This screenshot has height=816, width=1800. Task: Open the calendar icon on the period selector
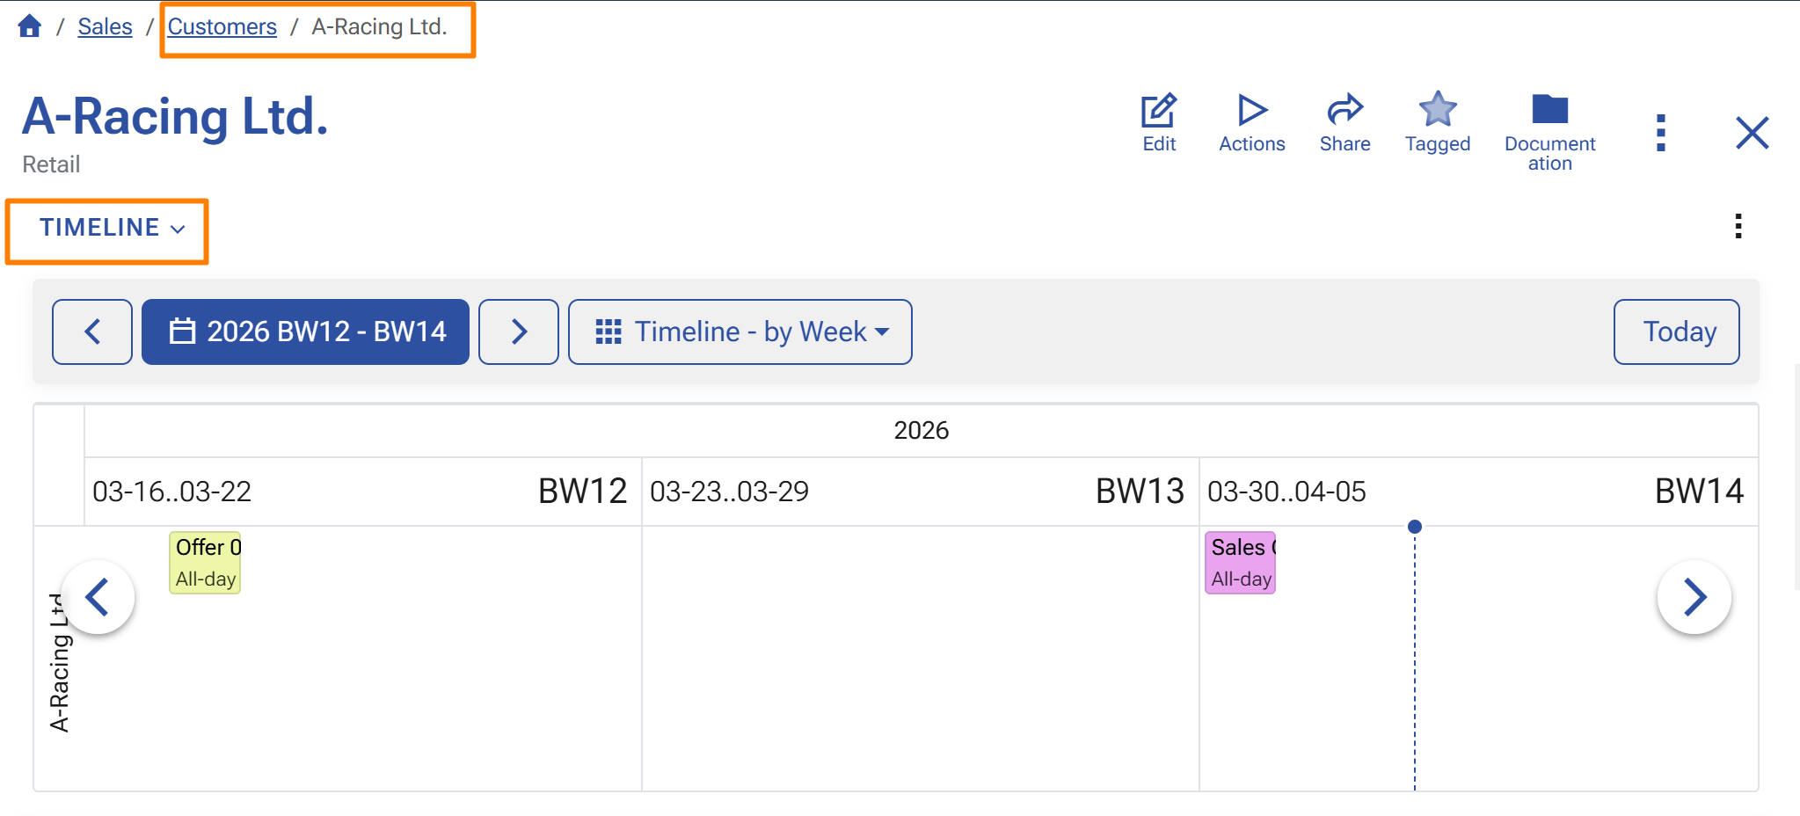(x=182, y=331)
